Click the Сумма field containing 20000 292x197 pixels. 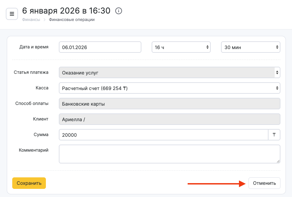tap(163, 135)
